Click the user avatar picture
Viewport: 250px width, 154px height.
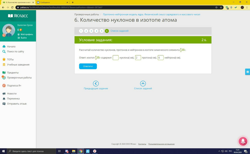pos(9,30)
